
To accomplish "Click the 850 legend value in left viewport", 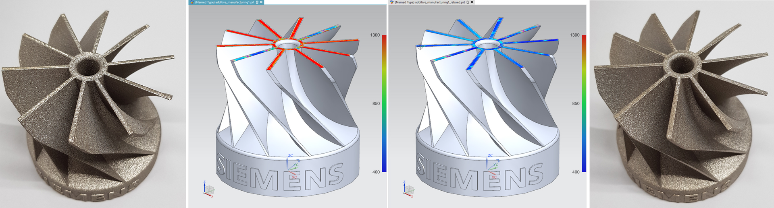I will (x=376, y=103).
